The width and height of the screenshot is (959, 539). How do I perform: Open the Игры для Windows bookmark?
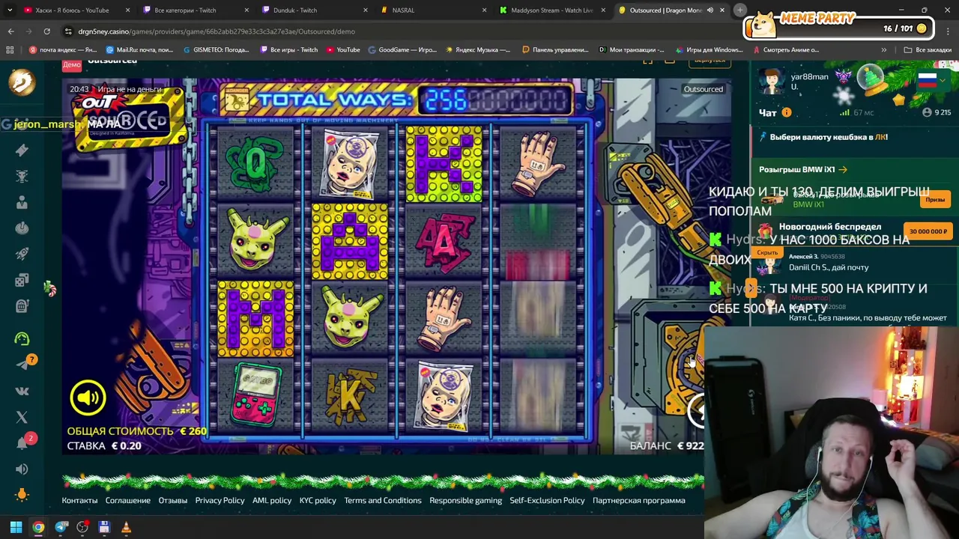point(708,50)
